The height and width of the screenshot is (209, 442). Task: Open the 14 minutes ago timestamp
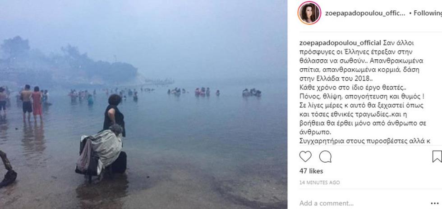click(319, 182)
